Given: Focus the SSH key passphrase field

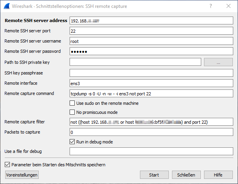Looking at the screenshot, I should pyautogui.click(x=151, y=73).
